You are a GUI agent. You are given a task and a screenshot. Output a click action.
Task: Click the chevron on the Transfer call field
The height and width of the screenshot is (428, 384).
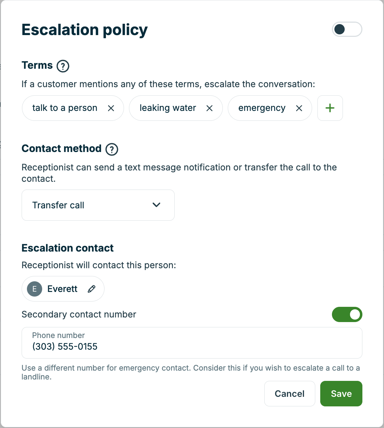tap(156, 205)
